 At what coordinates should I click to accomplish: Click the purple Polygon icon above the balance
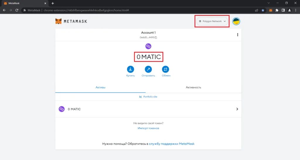click(148, 46)
